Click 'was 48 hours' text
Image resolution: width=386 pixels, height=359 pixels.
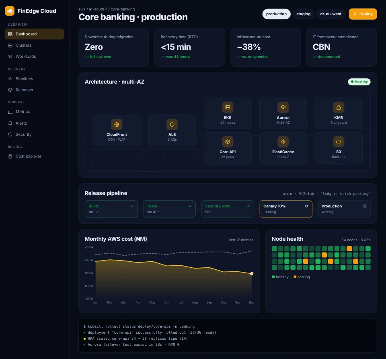pyautogui.click(x=178, y=57)
